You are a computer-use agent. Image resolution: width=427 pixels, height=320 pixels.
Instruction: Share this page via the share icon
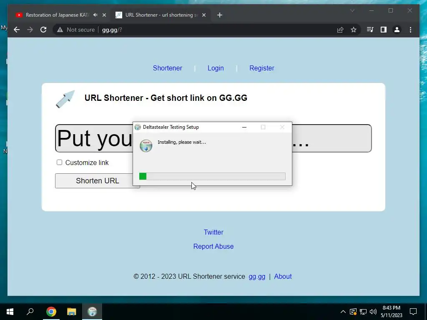tap(340, 30)
